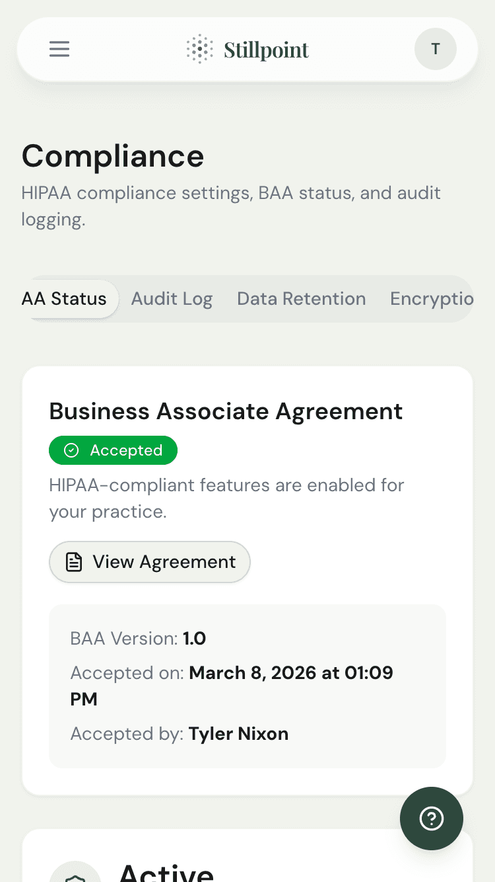
Task: Click the Accepted by Tyler Nixon line
Action: coord(179,734)
